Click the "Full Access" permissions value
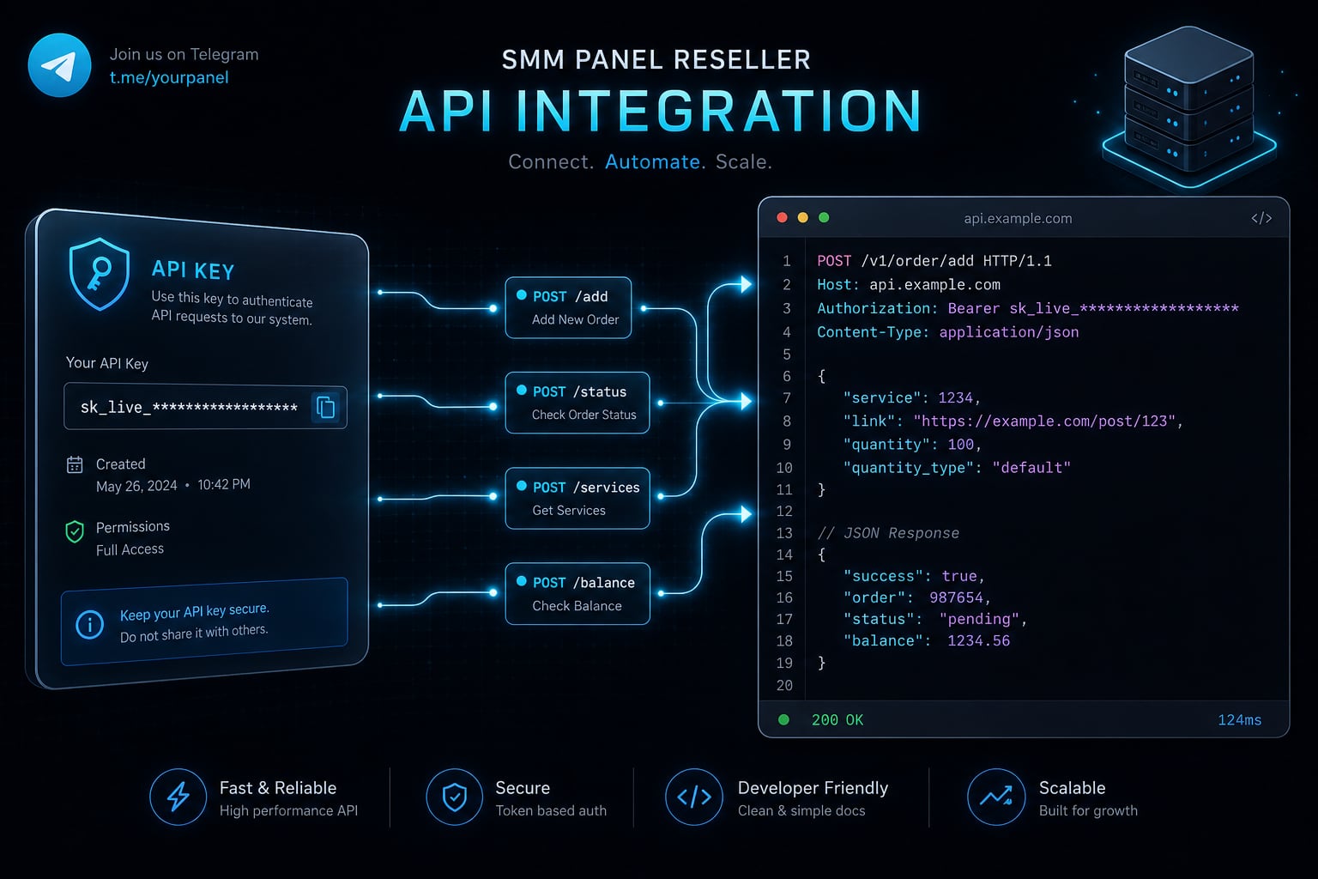1318x879 pixels. click(130, 549)
